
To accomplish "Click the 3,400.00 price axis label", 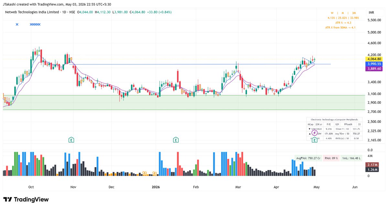I will pos(374,82).
